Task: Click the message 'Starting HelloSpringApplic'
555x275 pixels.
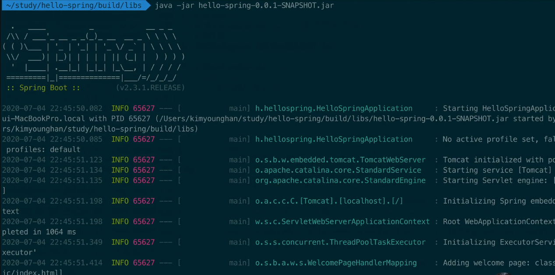Action: coord(499,108)
